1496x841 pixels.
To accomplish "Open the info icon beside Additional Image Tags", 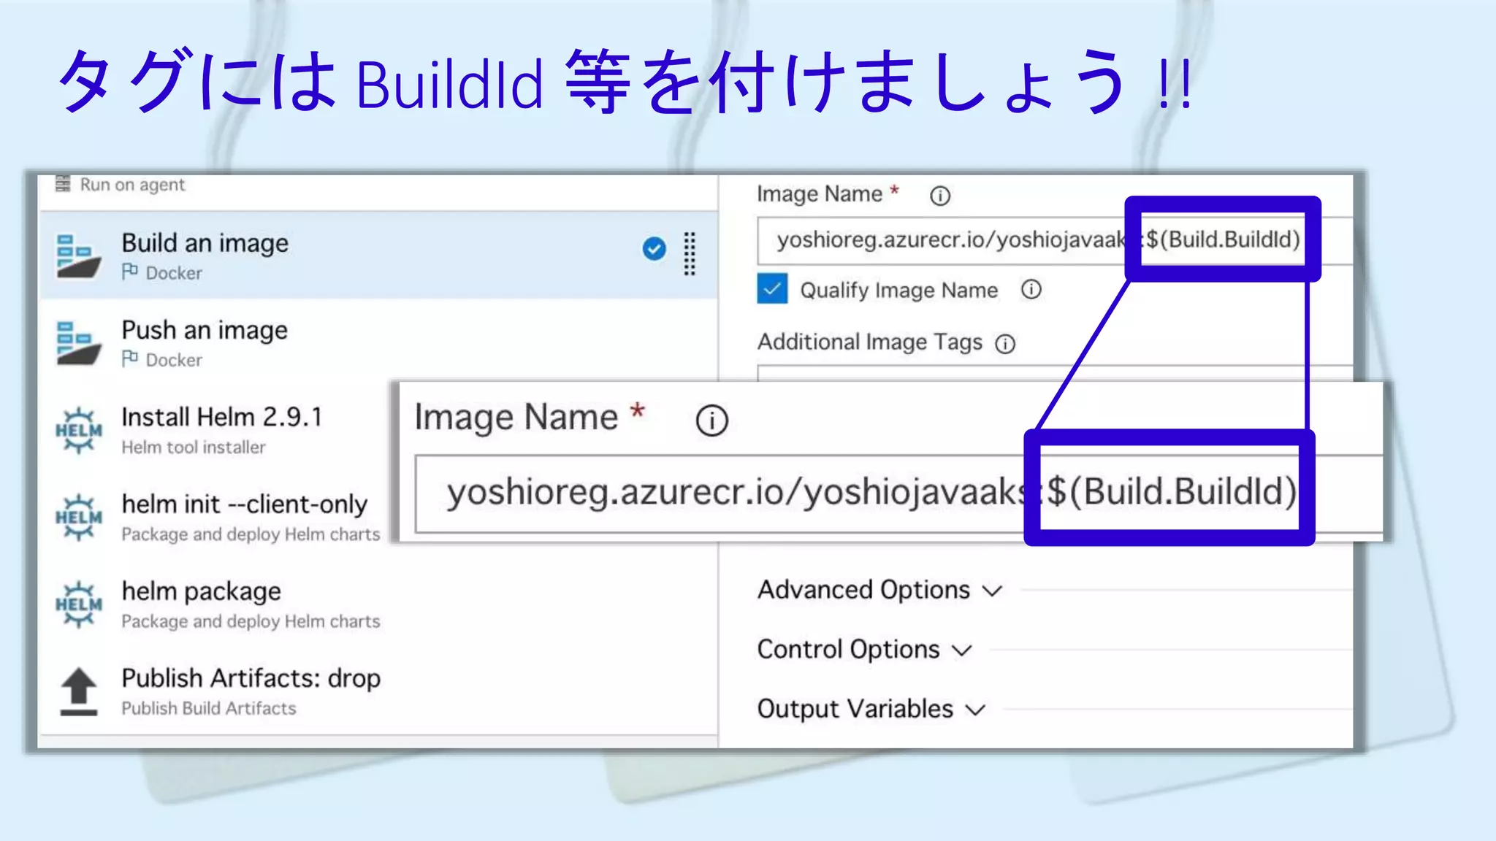I will (x=1005, y=344).
